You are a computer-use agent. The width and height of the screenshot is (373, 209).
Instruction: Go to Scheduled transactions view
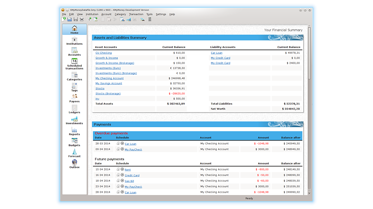click(74, 63)
